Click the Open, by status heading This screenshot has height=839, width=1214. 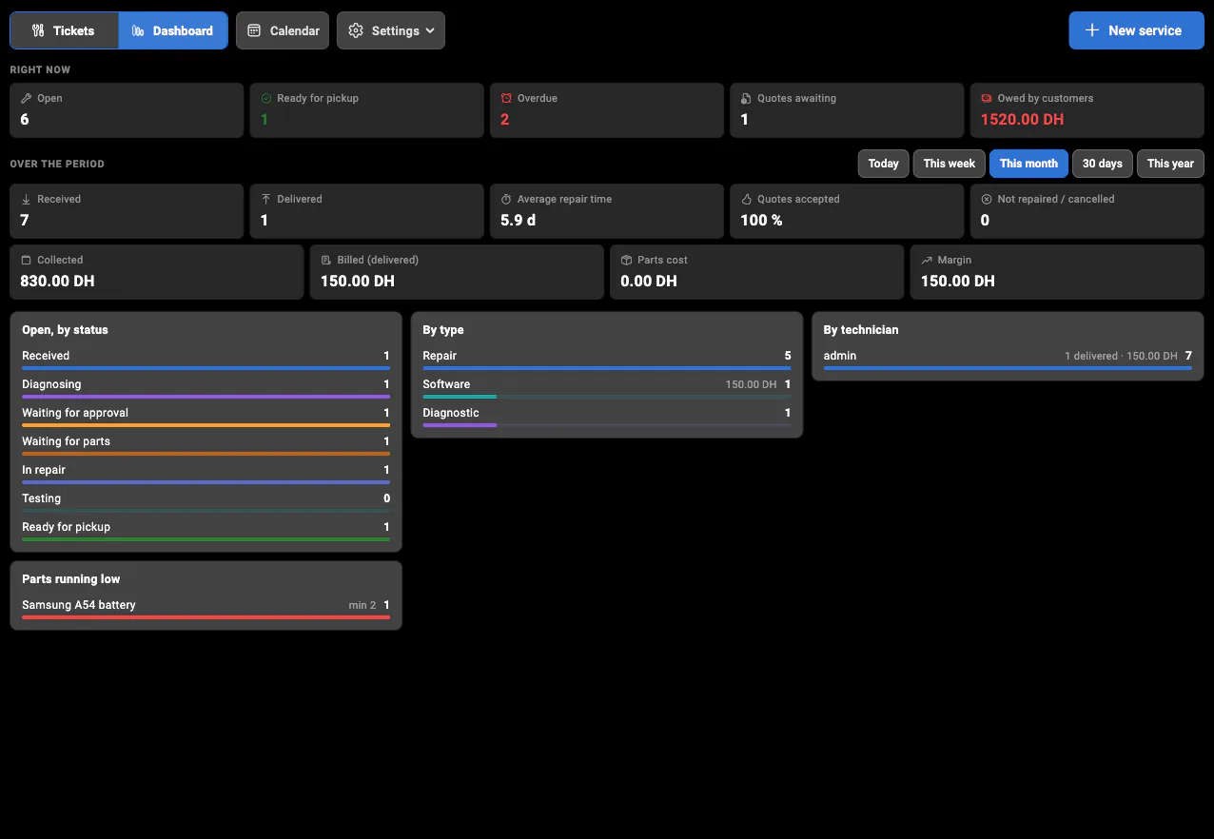65,329
